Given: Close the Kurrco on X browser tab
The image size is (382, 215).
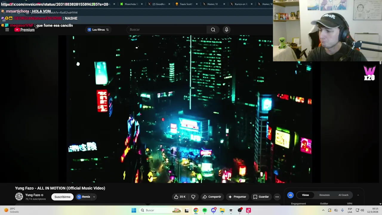Looking at the screenshot, I should coord(252,4).
